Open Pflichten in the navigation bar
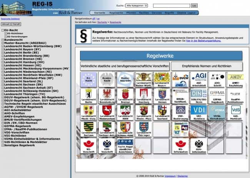Screen dimensions: 250x178 click(131, 13)
